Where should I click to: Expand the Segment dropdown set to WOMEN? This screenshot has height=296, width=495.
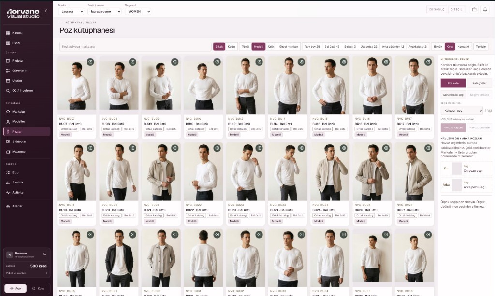click(138, 12)
